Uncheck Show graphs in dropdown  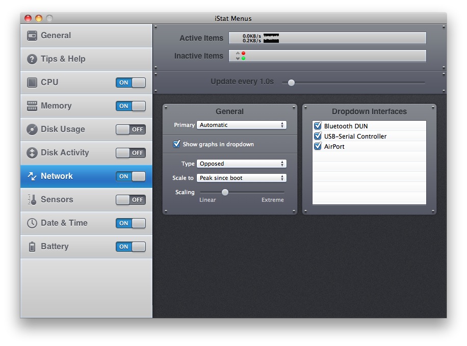pyautogui.click(x=176, y=144)
